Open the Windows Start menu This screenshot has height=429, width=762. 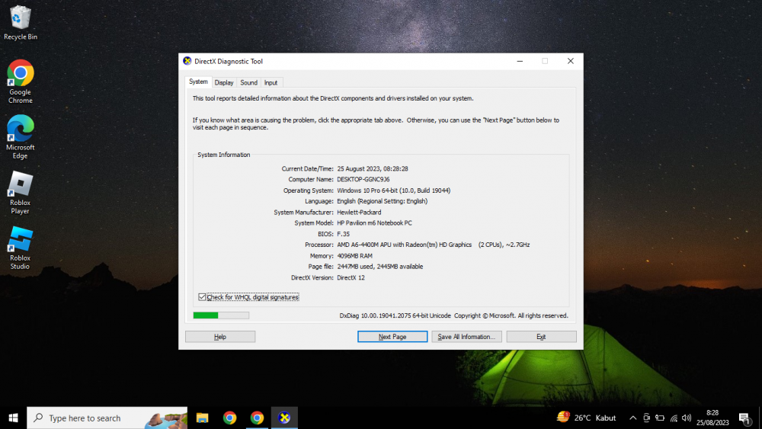13,418
